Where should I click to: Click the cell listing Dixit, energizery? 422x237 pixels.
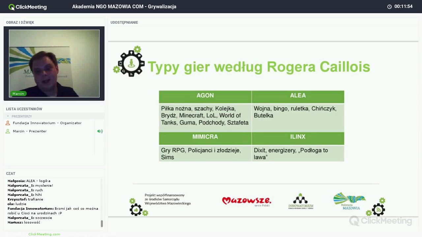click(x=298, y=153)
